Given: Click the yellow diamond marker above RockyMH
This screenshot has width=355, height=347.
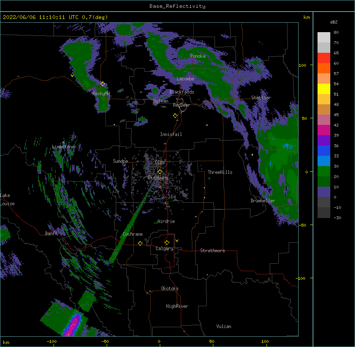Looking at the screenshot, I should (103, 84).
